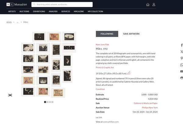
Task: Expand the Condition details
Action: (100, 89)
